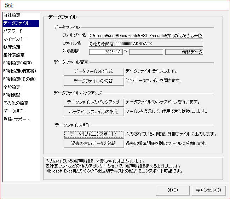230x199 pixels.
Task: Switch to 集計表設定 category
Action: 14,55
